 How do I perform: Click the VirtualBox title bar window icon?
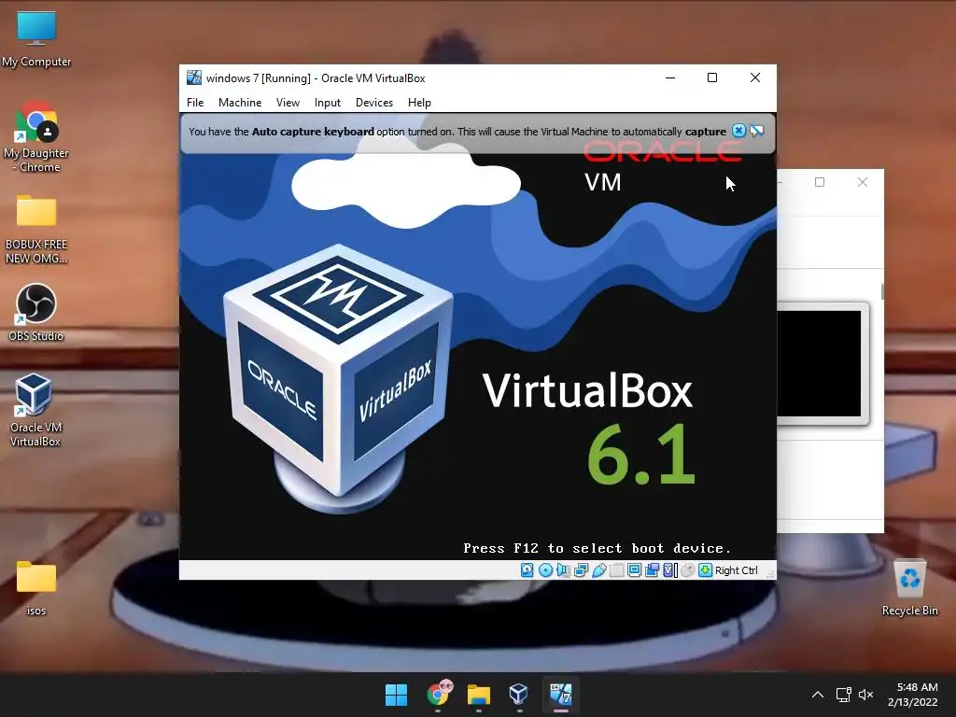[x=194, y=77]
